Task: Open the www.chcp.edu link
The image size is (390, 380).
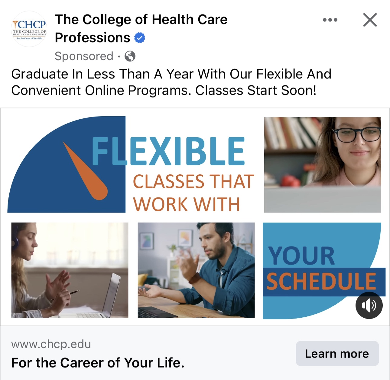Action: click(51, 344)
